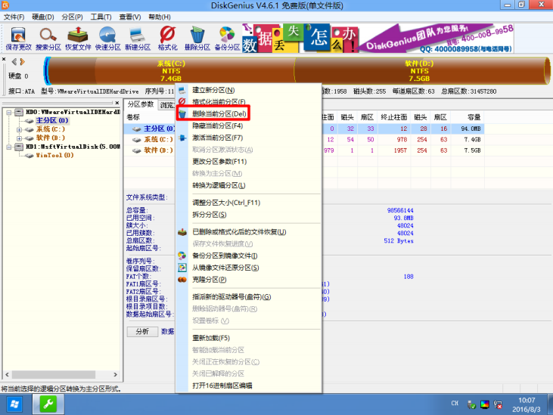The width and height of the screenshot is (553, 415).
Task: Close the left tree panel
Action: [117, 103]
